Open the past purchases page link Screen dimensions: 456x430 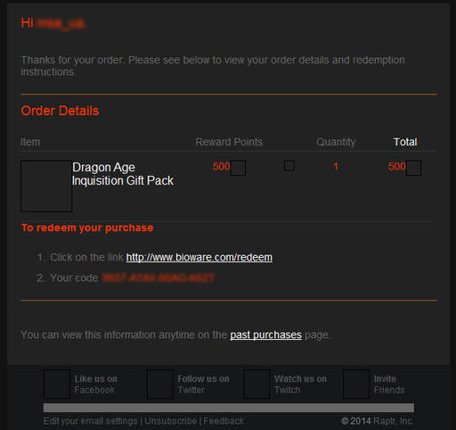265,335
